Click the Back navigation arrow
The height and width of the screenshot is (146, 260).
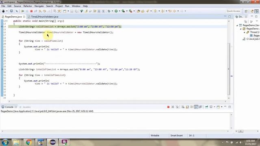tap(174, 11)
